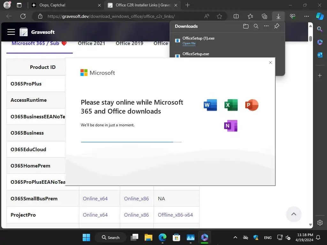Open Microsoft 365 sidebar app
Image resolution: width=327 pixels, height=245 pixels.
[x=320, y=42]
